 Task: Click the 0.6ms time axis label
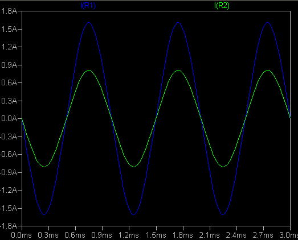pyautogui.click(x=75, y=235)
